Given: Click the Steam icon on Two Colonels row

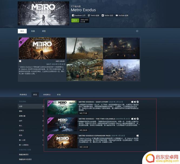Looking at the screenshot, I should tap(138, 119).
